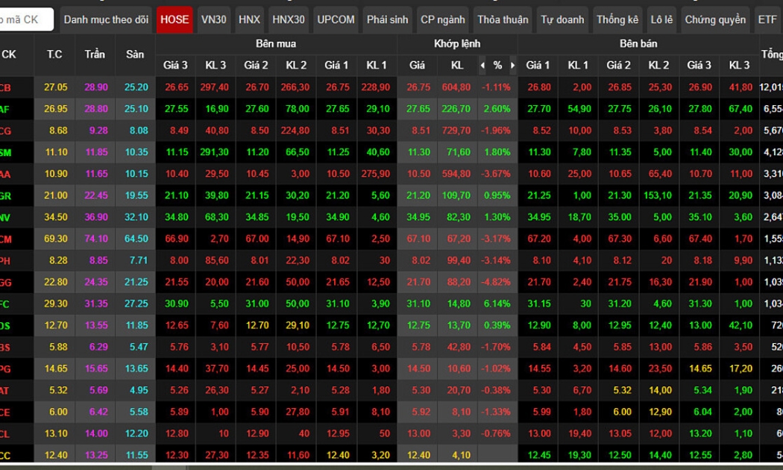This screenshot has height=470, width=783.
Task: Type in the stock code search box
Action: [x=27, y=19]
